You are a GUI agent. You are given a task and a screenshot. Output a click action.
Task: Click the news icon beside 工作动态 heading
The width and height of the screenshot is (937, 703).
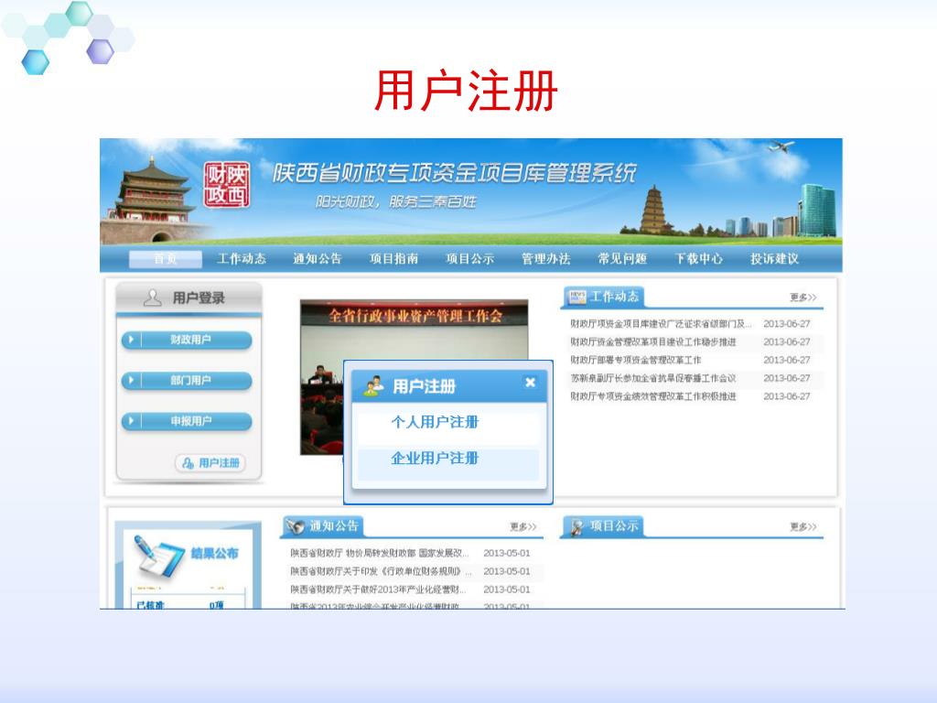point(577,297)
